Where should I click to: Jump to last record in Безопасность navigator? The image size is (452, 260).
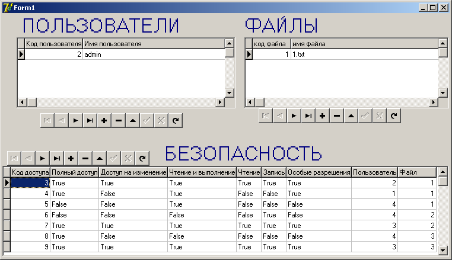coord(56,158)
